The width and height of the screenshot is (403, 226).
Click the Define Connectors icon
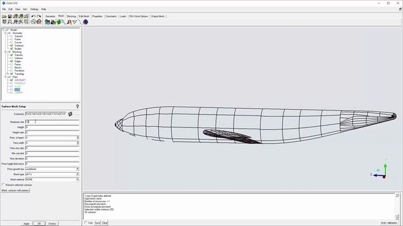click(x=74, y=23)
